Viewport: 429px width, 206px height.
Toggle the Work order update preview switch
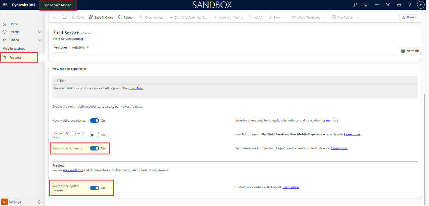(x=94, y=188)
